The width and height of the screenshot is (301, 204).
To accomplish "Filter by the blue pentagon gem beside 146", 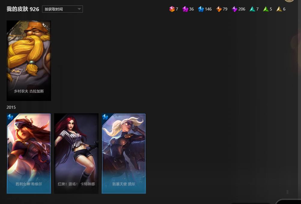I will 201,9.
